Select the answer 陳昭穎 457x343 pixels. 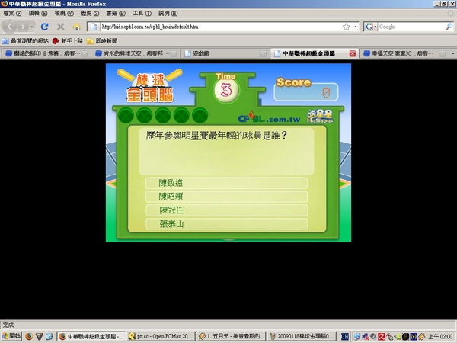point(226,197)
